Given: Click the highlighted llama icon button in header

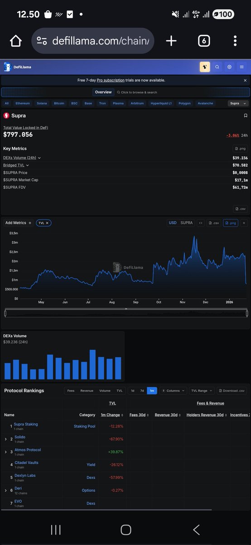Looking at the screenshot, I should pos(205,67).
